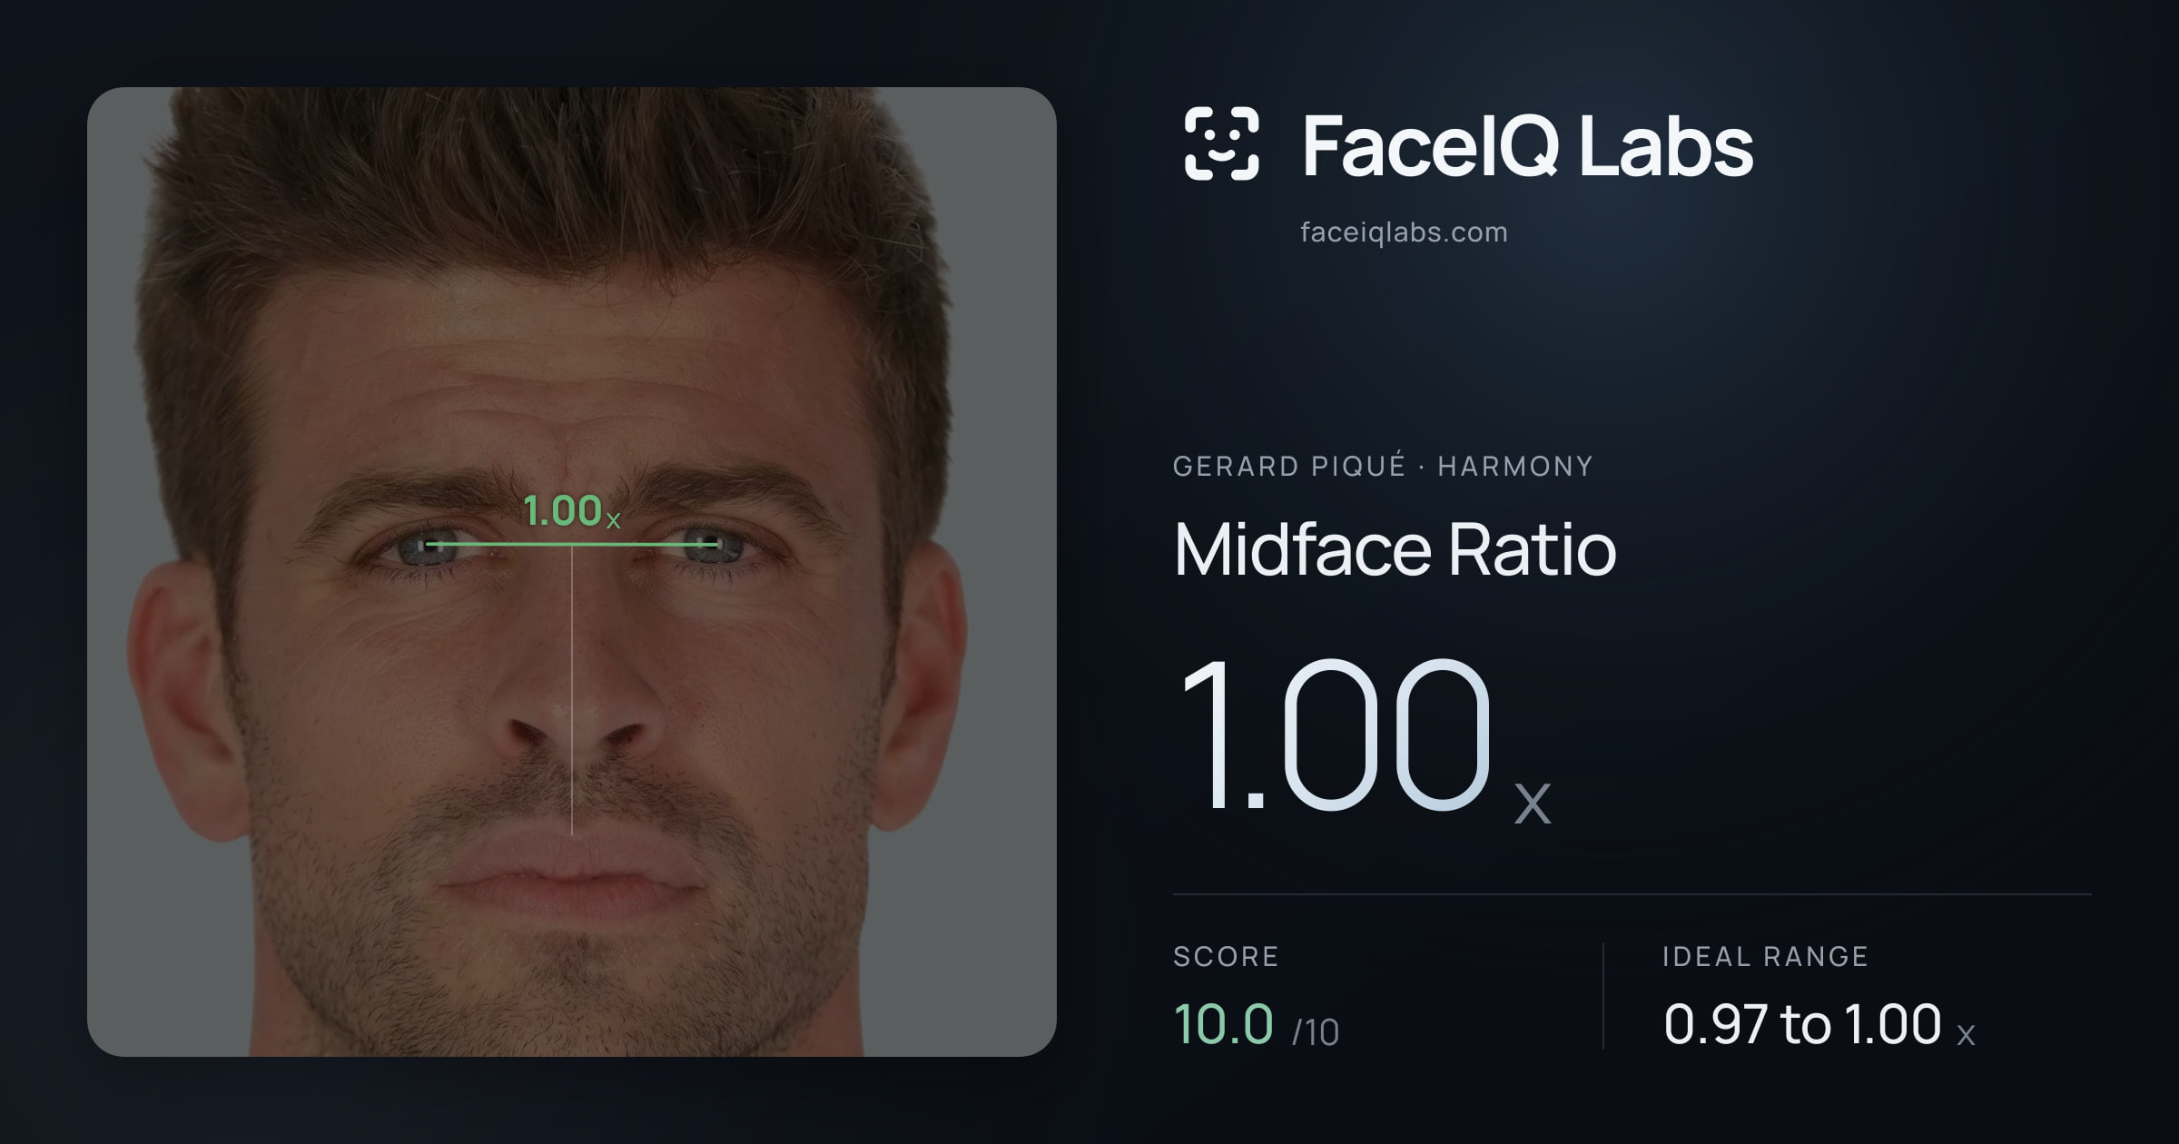
Task: Click the SCORE label
Action: point(1226,956)
